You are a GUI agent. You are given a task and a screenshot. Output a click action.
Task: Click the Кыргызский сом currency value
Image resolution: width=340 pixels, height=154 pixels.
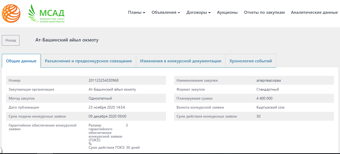click(270, 108)
